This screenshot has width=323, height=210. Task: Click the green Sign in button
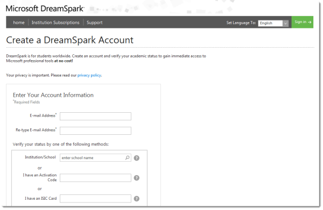click(x=303, y=22)
